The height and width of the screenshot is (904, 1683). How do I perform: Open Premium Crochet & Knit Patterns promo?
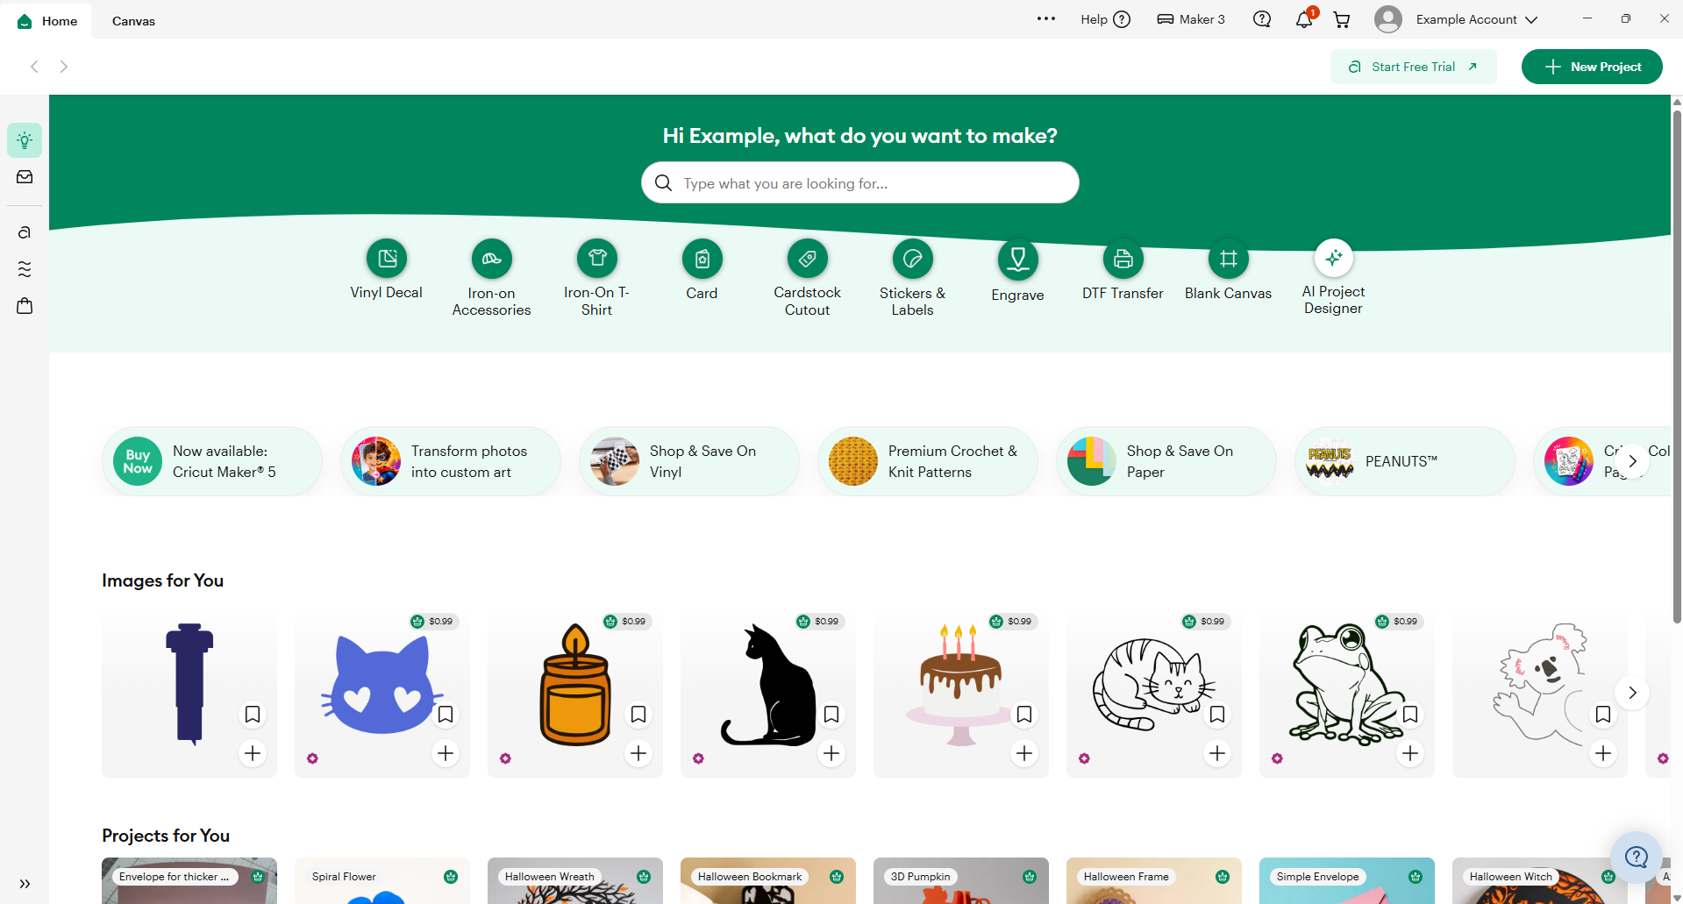[x=928, y=461]
